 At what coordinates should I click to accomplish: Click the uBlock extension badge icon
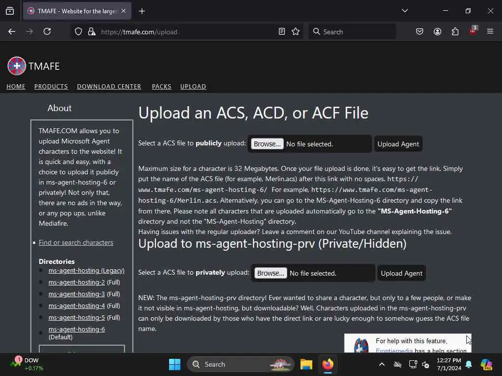tap(473, 31)
